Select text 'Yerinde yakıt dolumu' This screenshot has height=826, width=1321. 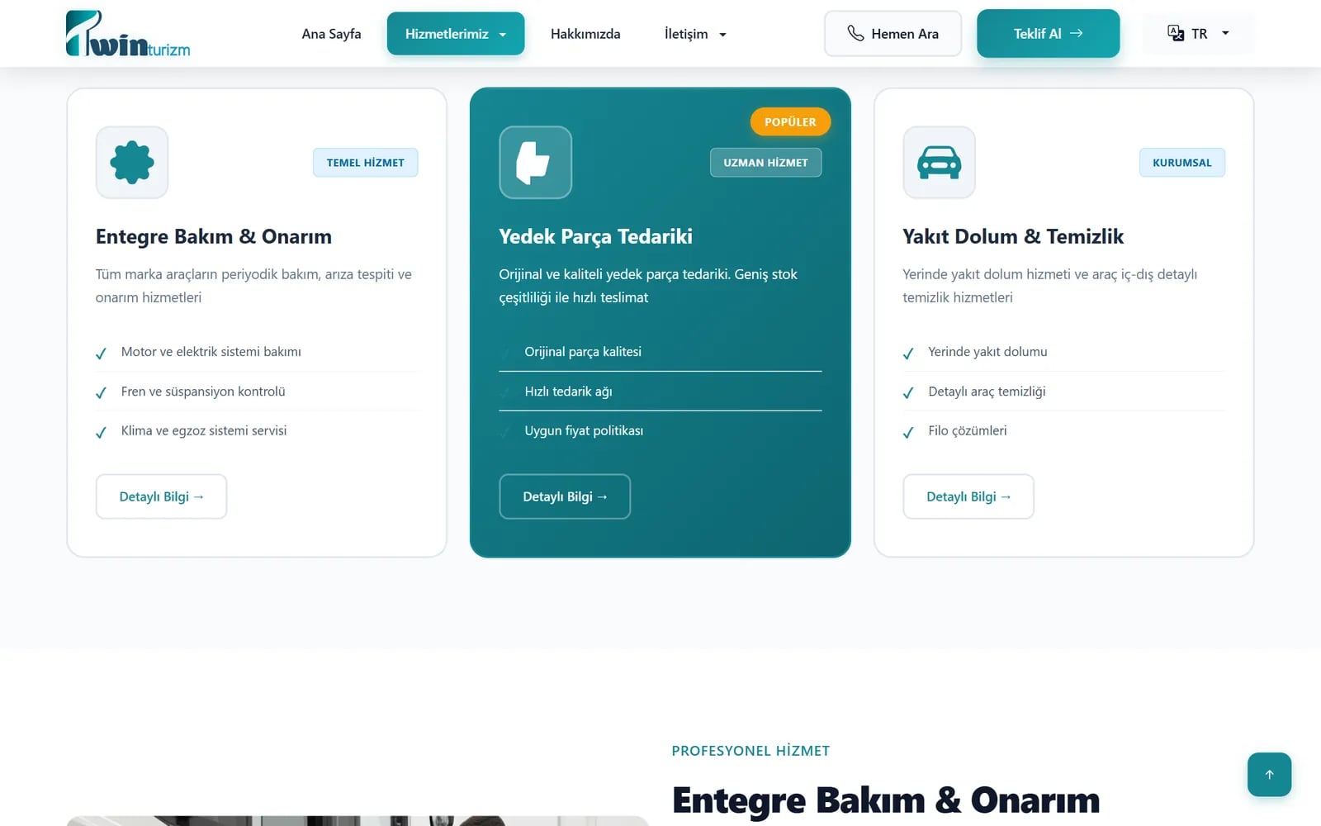click(987, 352)
